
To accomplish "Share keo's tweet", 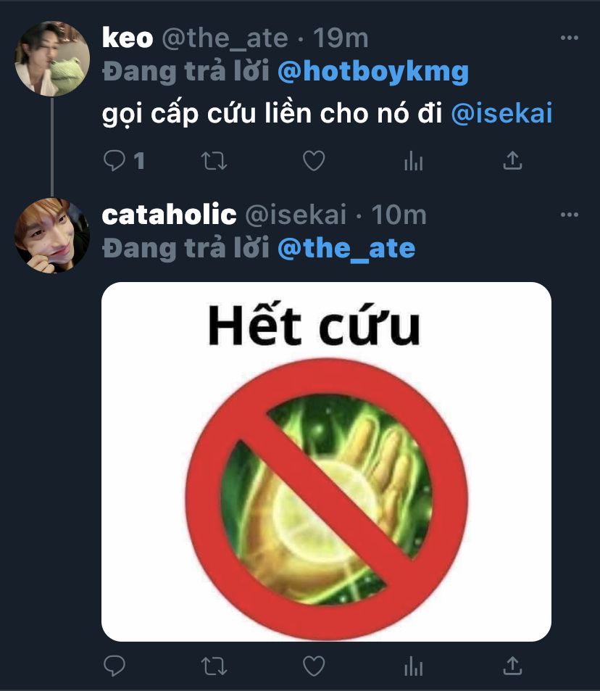I will tap(512, 160).
